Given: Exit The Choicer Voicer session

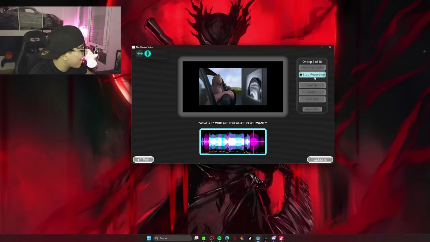Looking at the screenshot, I should tap(143, 160).
